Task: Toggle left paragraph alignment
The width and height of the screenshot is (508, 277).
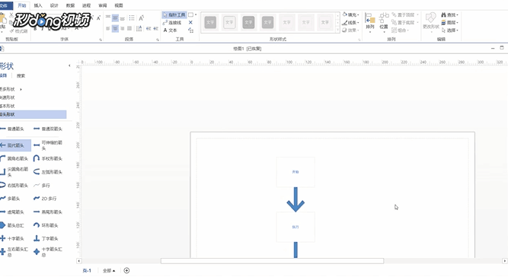Action: (x=108, y=28)
